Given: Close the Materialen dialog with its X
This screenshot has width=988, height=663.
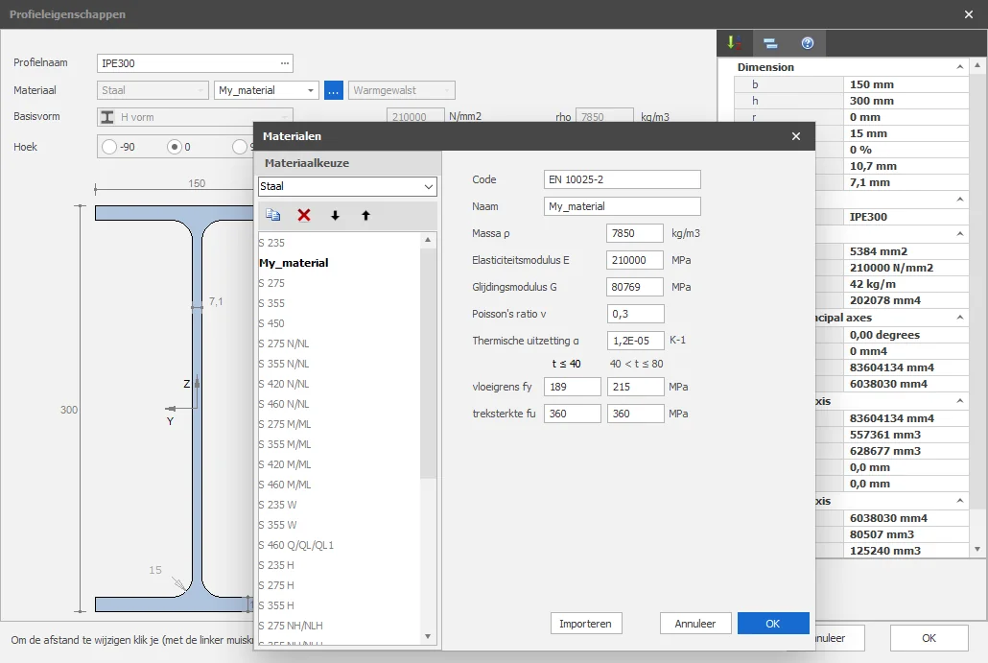Looking at the screenshot, I should (x=796, y=136).
